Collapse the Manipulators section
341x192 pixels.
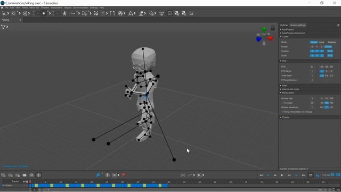point(288,93)
